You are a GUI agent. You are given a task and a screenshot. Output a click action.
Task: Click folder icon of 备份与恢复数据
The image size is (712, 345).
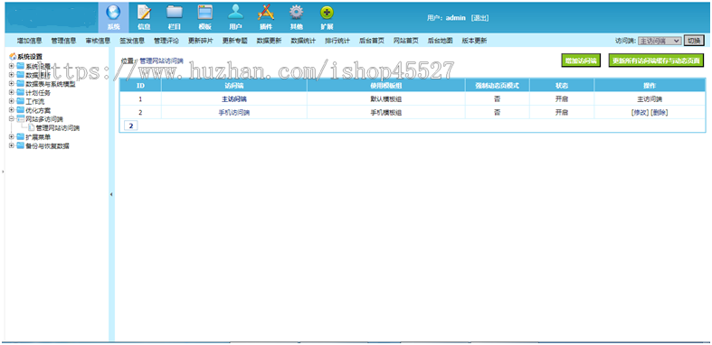(21, 145)
